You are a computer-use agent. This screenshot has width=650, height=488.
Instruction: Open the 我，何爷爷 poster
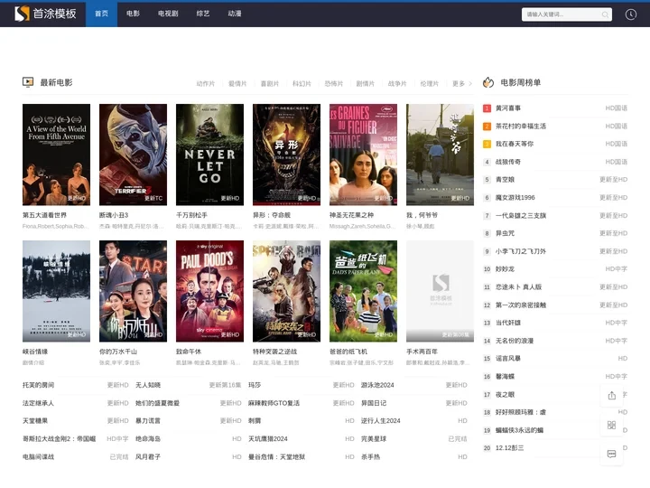(440, 155)
